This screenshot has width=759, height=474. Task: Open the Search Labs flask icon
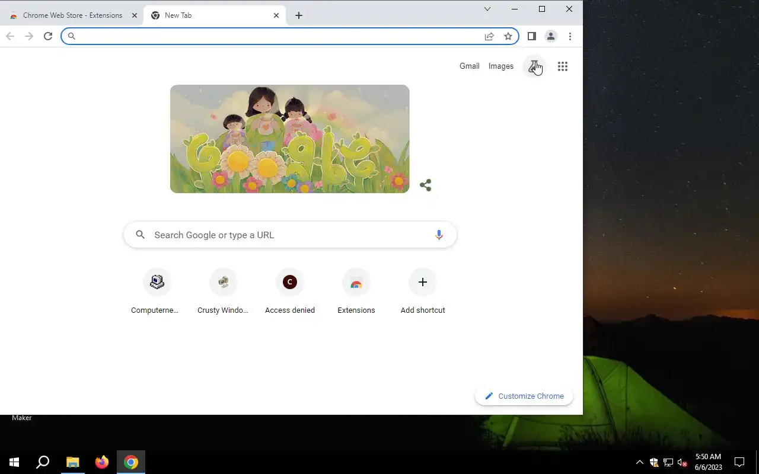534,66
